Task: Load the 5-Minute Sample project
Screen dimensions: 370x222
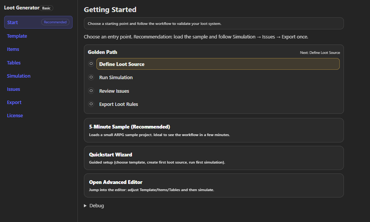Action: (214, 130)
